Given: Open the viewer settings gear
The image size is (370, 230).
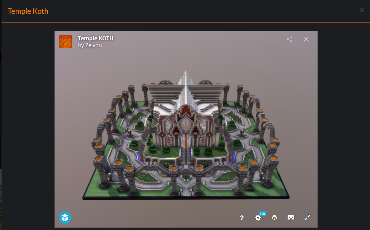Looking at the screenshot, I should coord(258,218).
